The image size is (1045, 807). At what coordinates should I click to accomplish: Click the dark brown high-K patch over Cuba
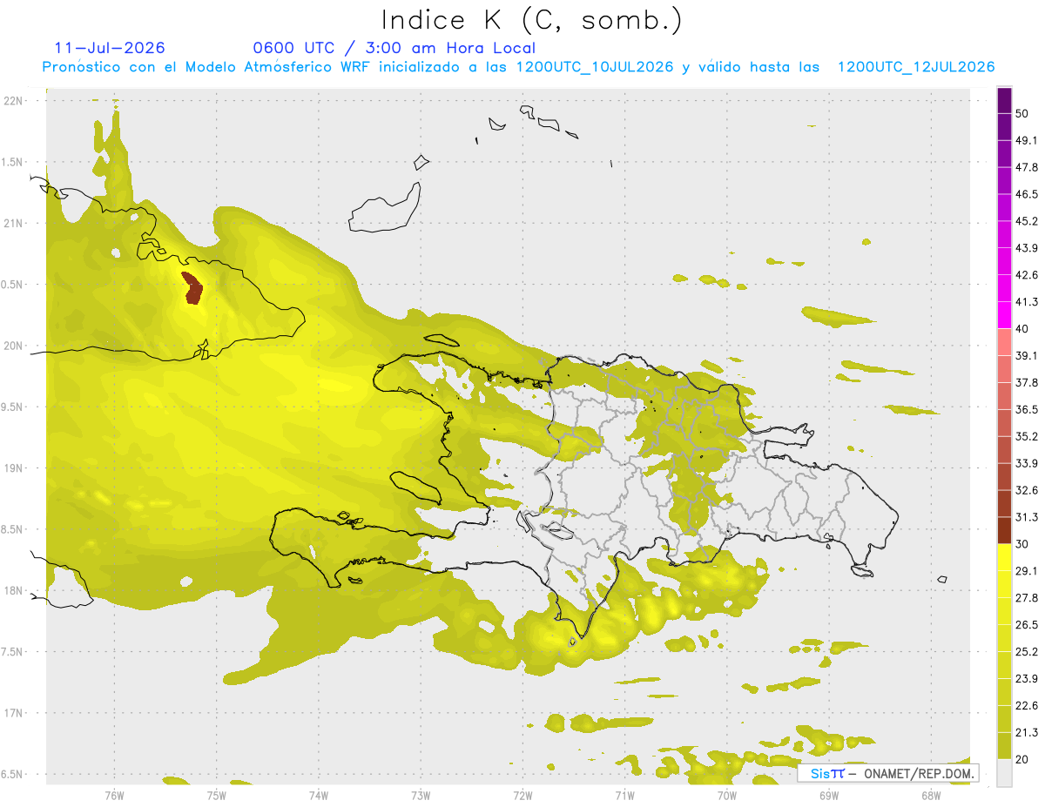(192, 288)
